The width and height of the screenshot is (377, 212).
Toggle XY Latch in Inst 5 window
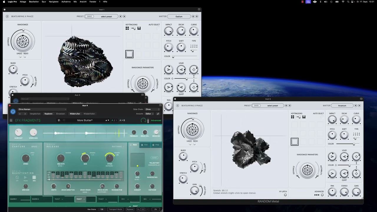point(285,195)
